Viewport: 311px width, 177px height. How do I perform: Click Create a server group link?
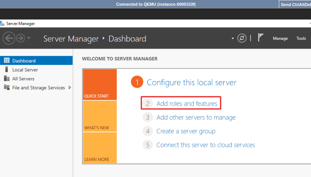[186, 131]
